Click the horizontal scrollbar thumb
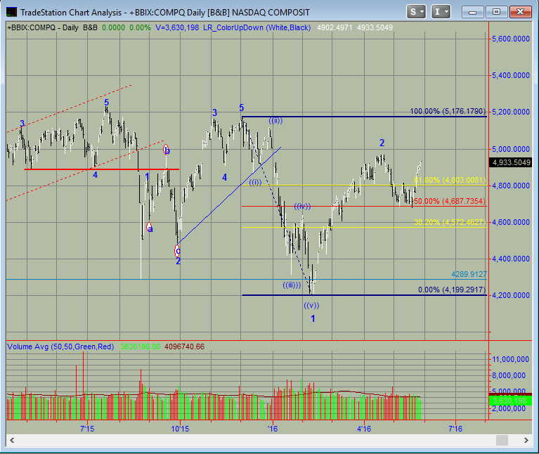539x454 pixels. coord(502,440)
